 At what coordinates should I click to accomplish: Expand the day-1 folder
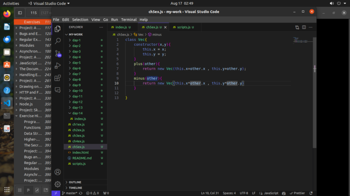click(x=86, y=40)
